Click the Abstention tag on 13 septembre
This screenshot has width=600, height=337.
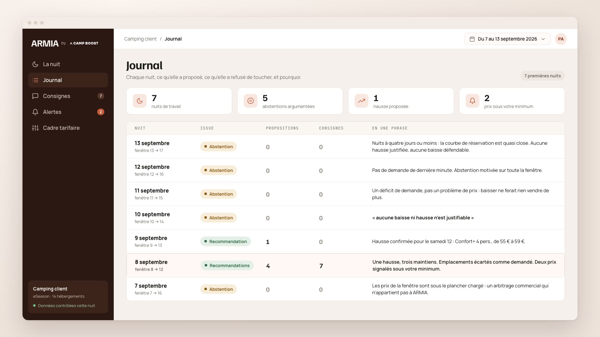[218, 147]
